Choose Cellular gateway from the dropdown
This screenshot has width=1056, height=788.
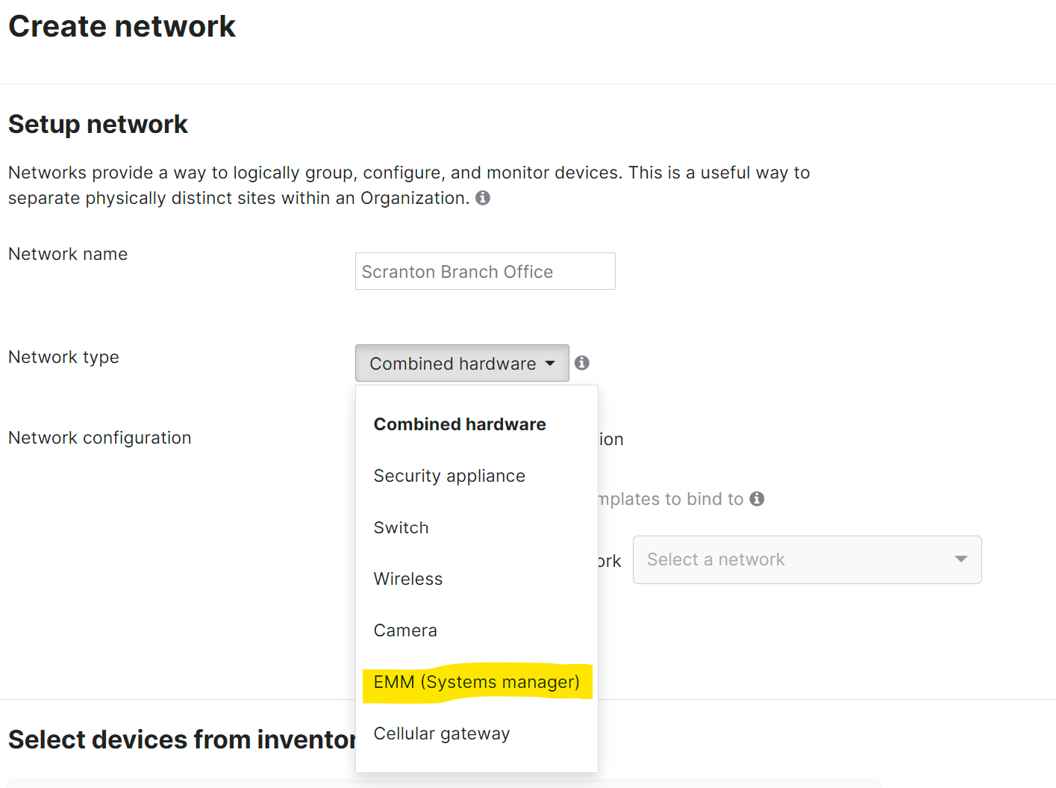(441, 733)
